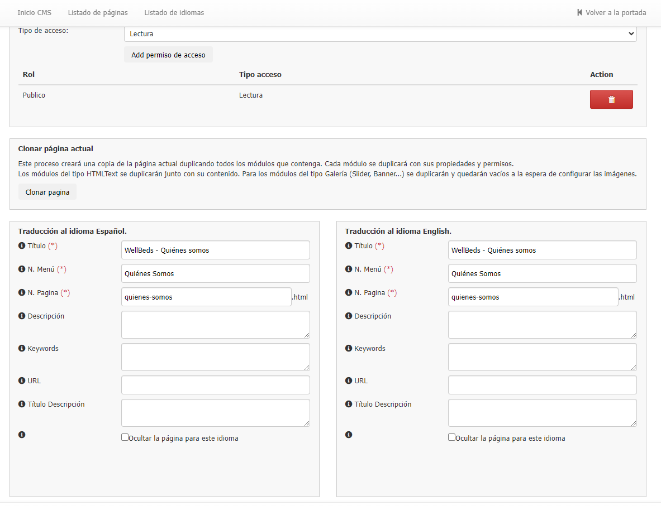Screen dimensions: 661x506
Task: Click the Título field in Español panel
Action: pyautogui.click(x=216, y=250)
